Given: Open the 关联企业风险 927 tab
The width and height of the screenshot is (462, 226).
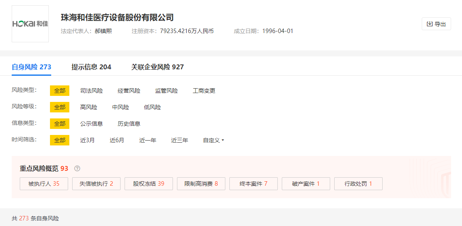Looking at the screenshot, I should (x=158, y=67).
